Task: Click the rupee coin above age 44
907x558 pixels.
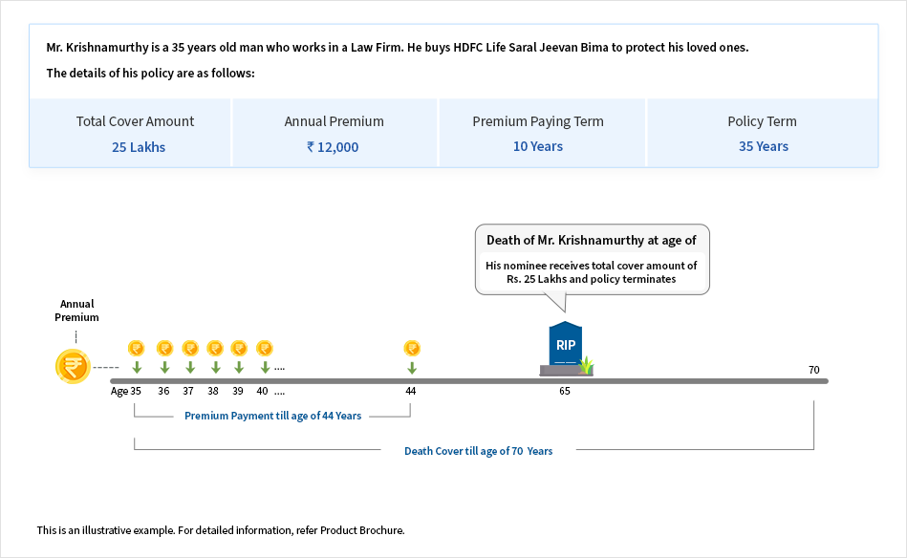Action: pos(412,348)
